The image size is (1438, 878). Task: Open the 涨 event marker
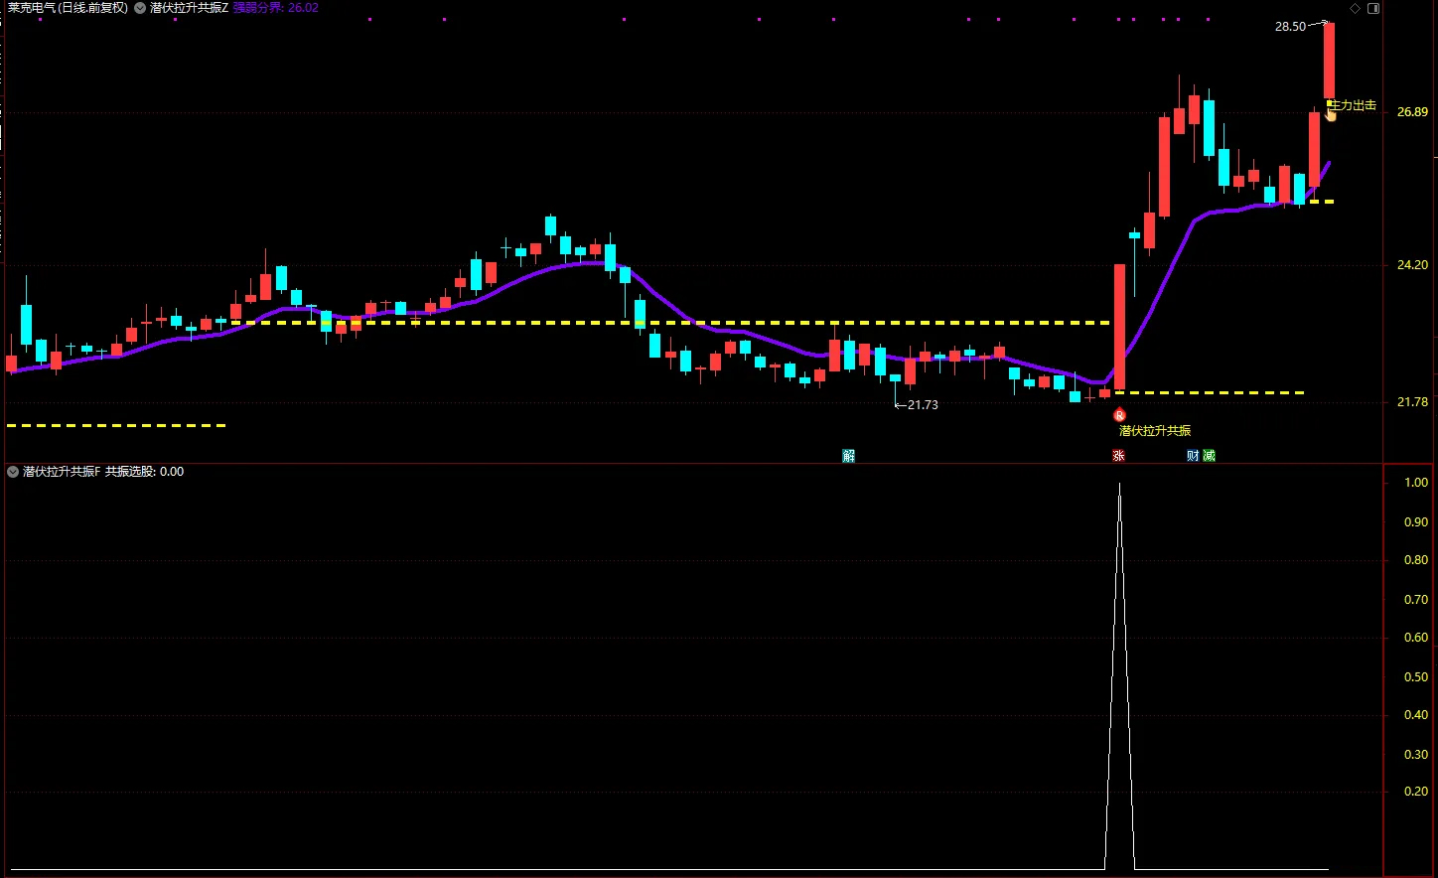[1118, 456]
